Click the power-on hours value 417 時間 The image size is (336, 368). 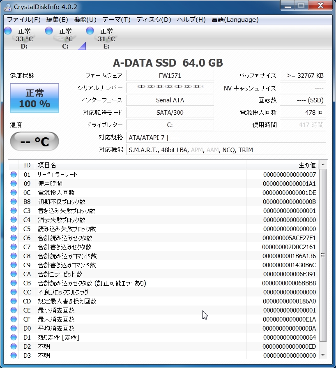(x=303, y=125)
